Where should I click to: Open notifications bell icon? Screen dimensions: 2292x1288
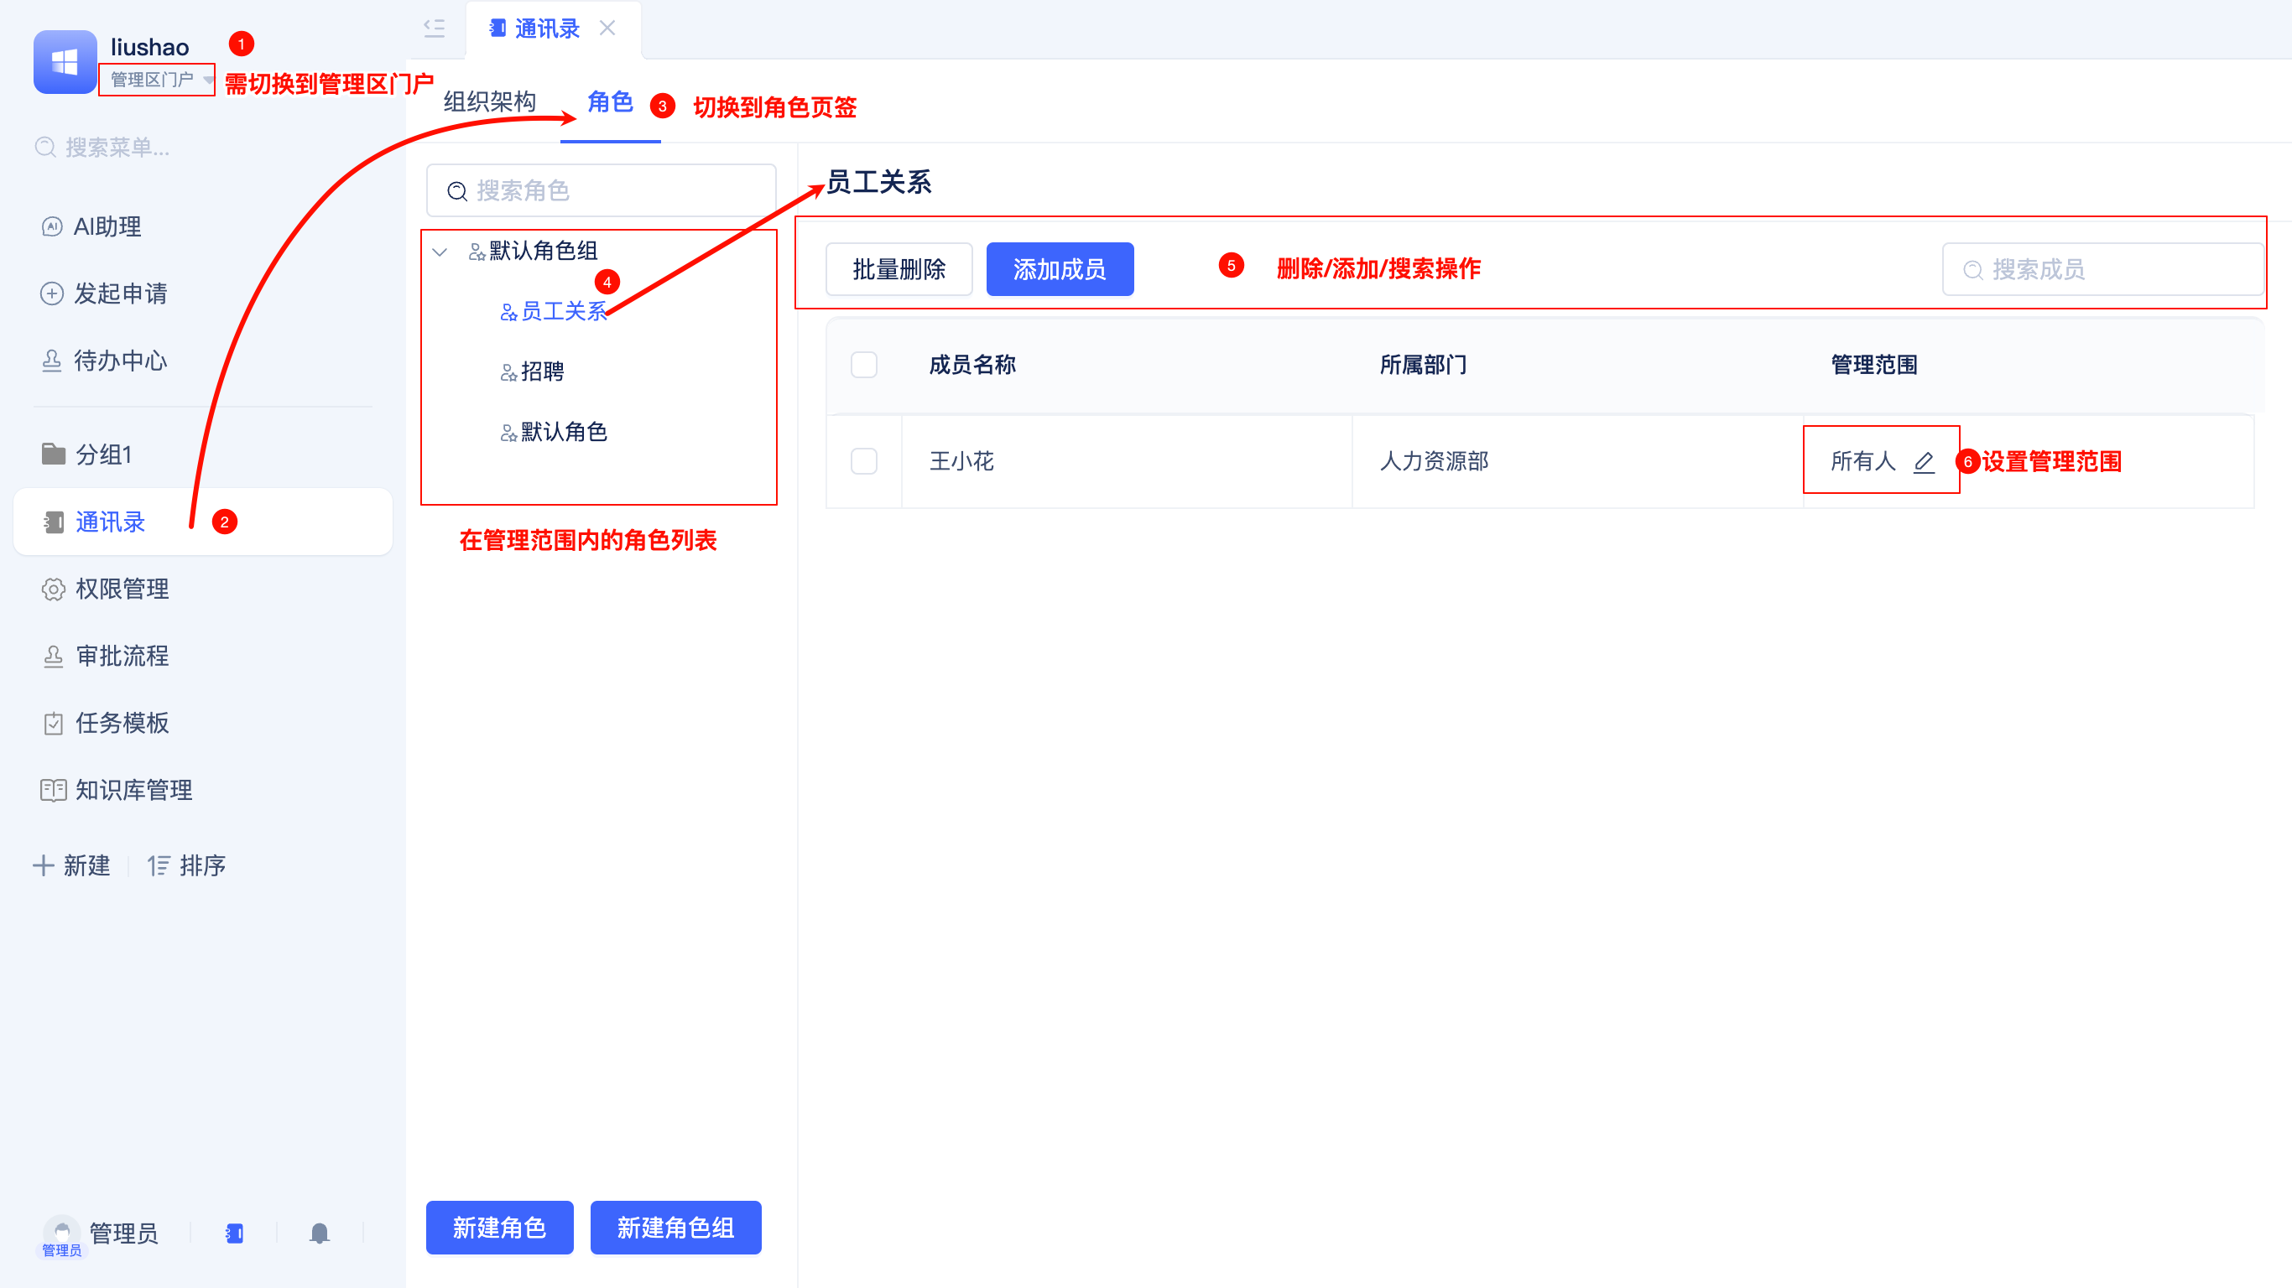320,1233
